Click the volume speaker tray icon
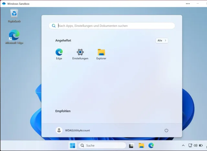The height and width of the screenshot is (151, 207). click(x=195, y=146)
